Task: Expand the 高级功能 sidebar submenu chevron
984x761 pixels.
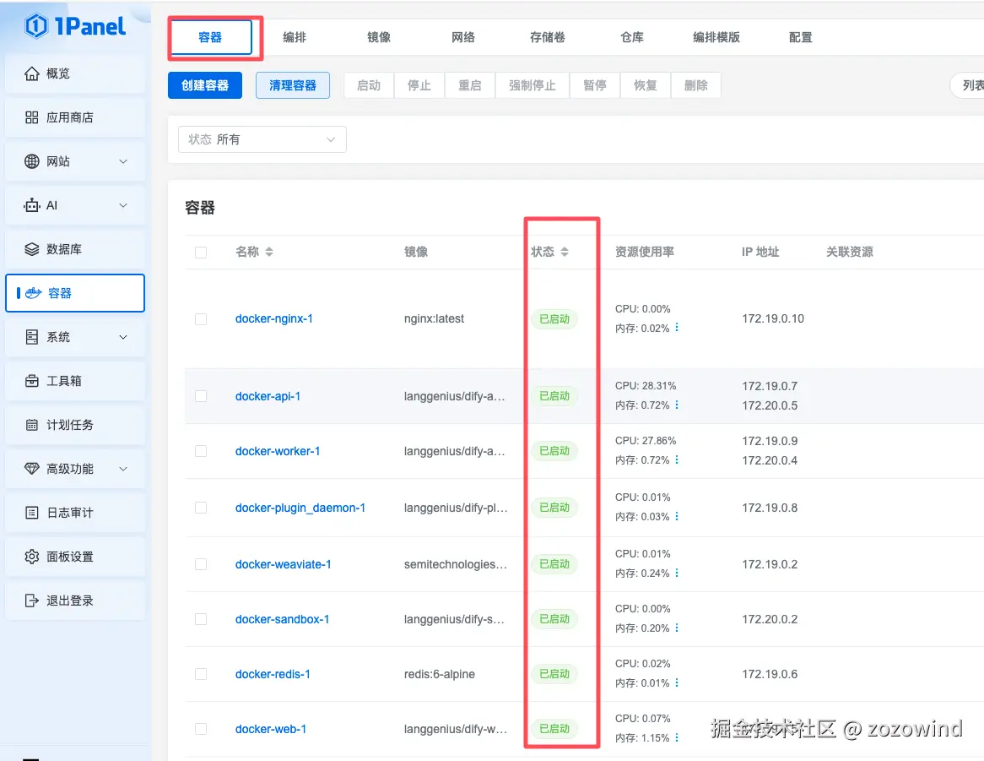Action: (x=123, y=469)
